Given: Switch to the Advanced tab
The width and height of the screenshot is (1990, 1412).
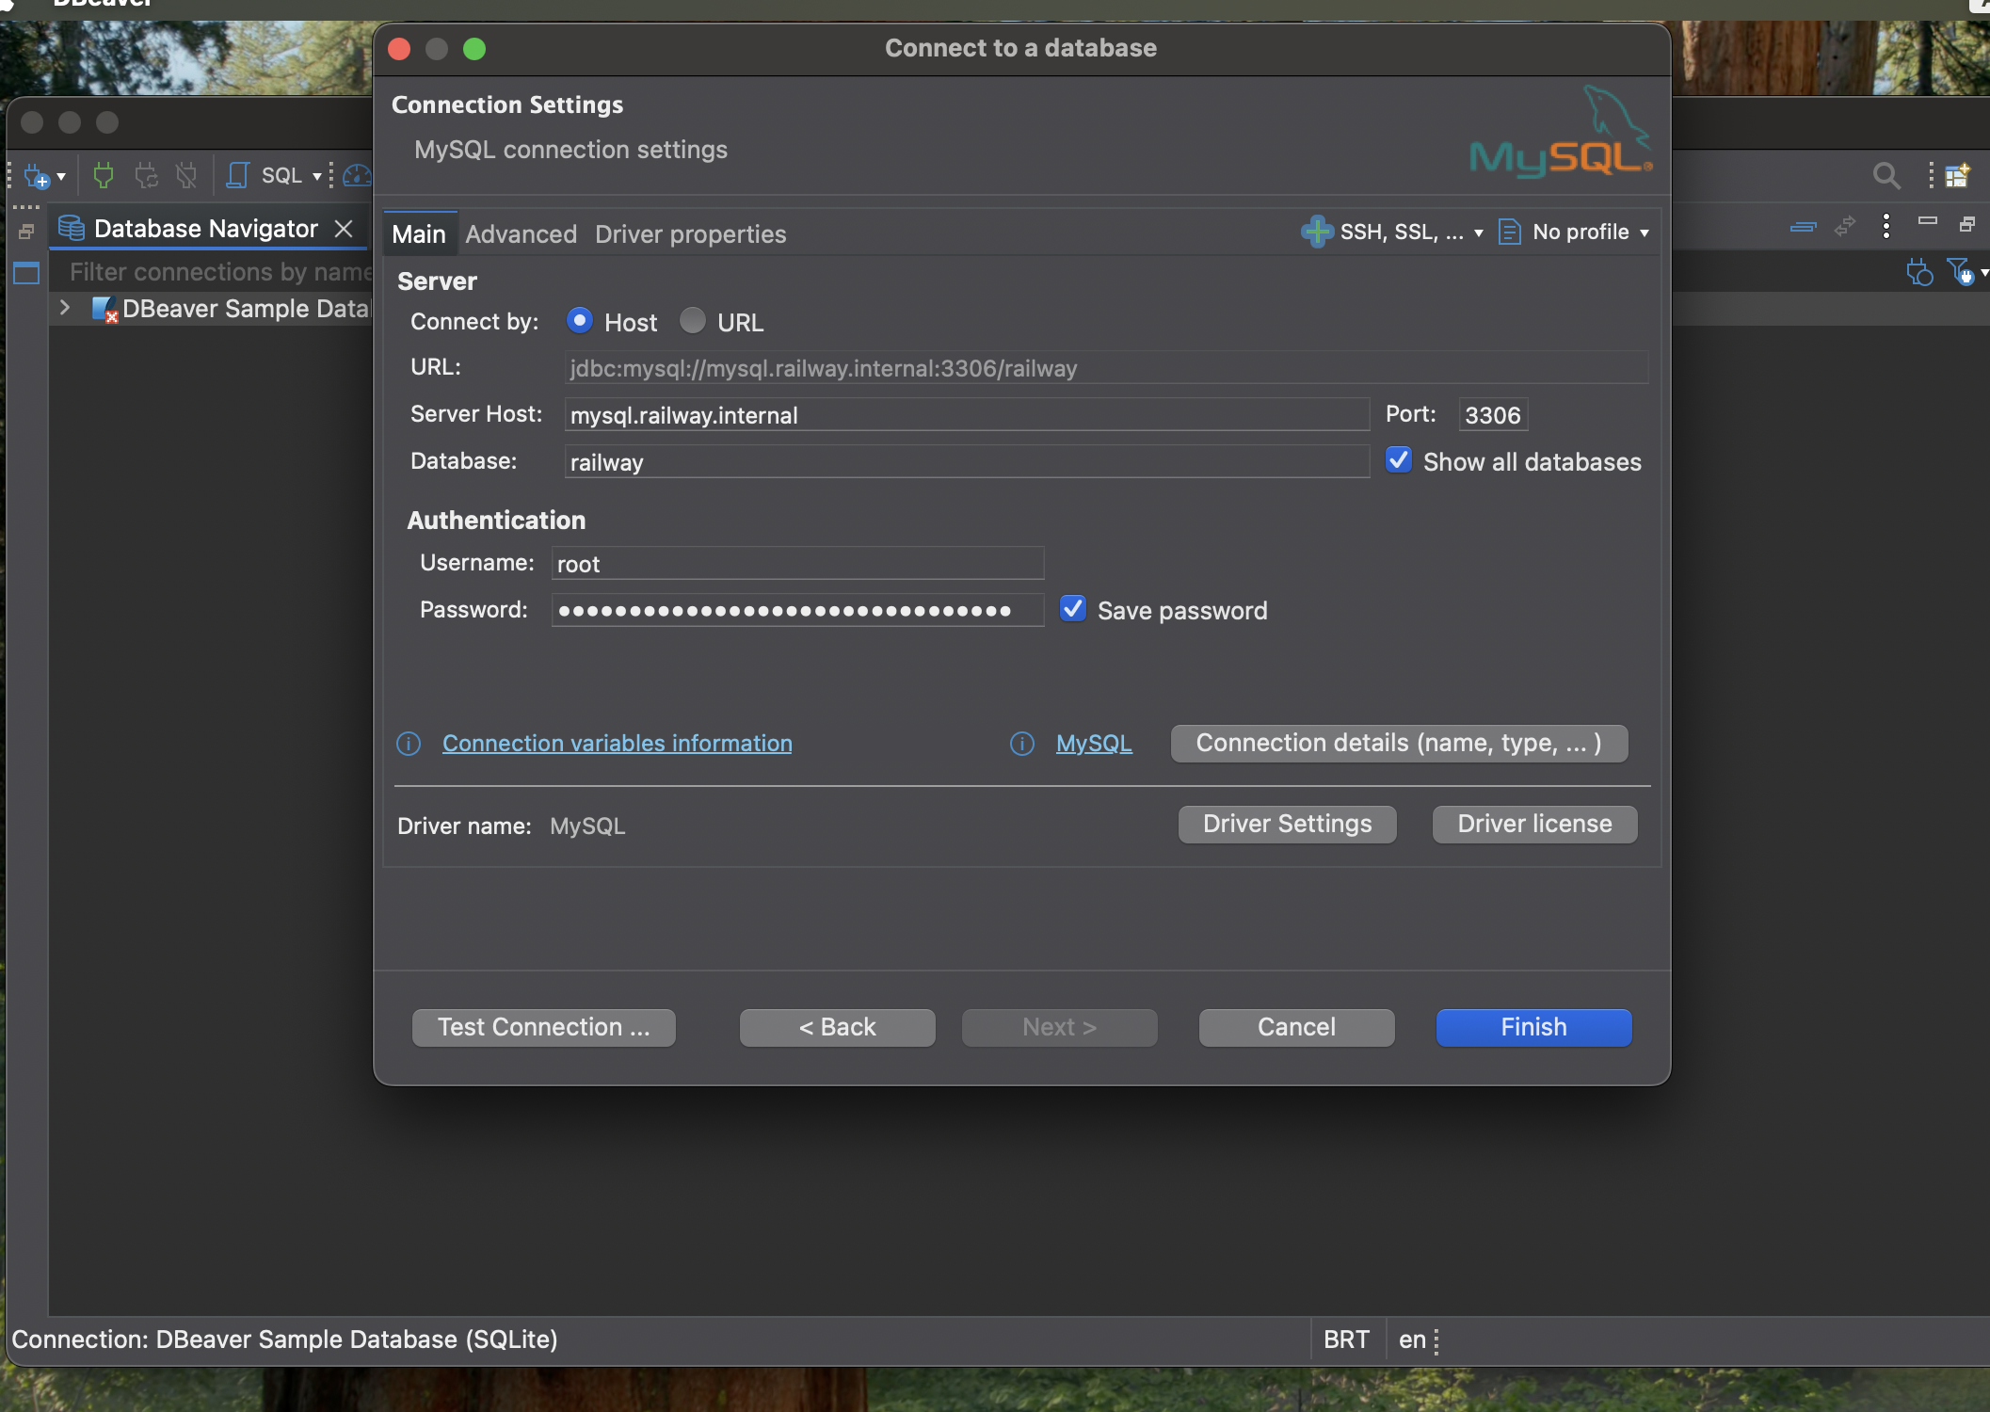Looking at the screenshot, I should 521,234.
